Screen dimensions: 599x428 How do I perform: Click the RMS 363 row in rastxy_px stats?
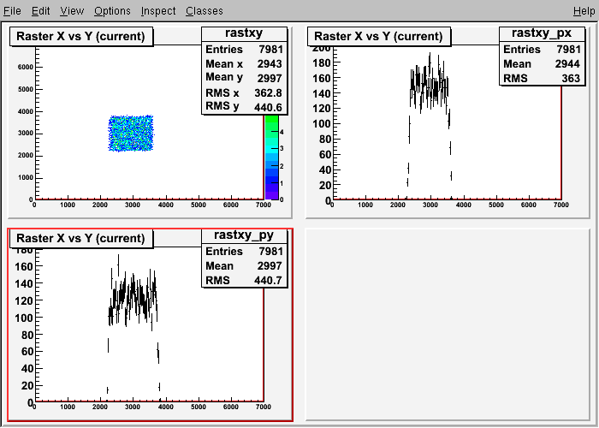[x=542, y=79]
